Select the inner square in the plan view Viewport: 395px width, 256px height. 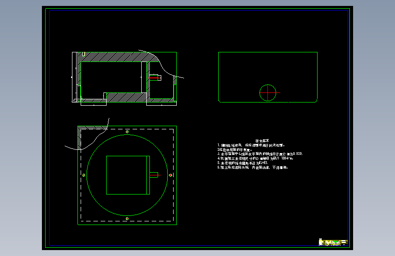click(x=128, y=175)
